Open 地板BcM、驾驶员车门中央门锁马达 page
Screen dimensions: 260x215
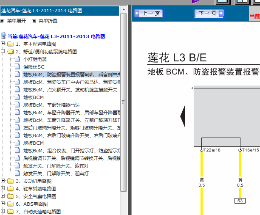[71, 82]
